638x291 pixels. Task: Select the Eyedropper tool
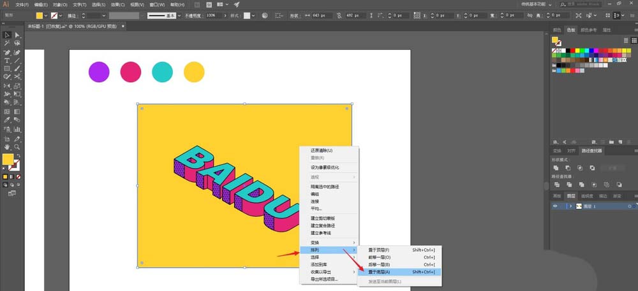7,120
